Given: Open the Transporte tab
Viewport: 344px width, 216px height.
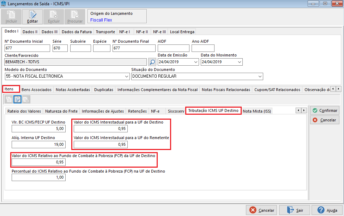Looking at the screenshot, I should pyautogui.click(x=105, y=32).
